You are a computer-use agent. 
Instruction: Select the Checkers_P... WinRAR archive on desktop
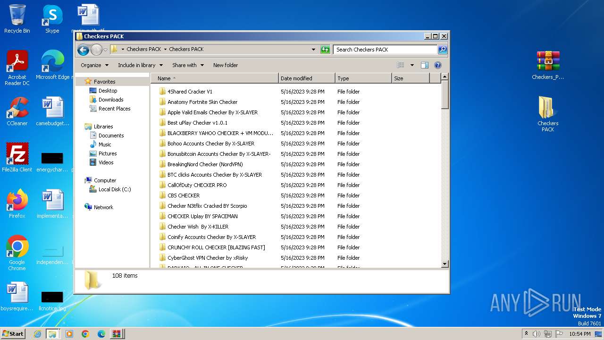click(x=548, y=65)
